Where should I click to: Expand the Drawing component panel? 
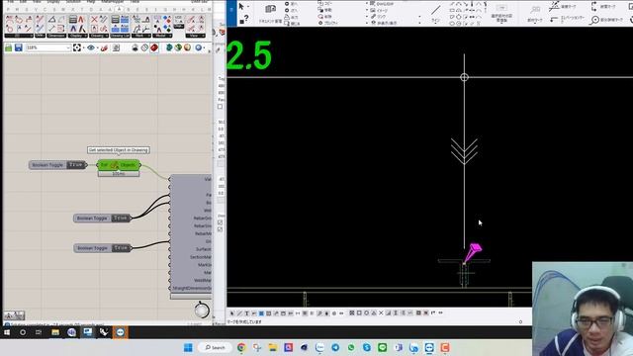(x=99, y=36)
